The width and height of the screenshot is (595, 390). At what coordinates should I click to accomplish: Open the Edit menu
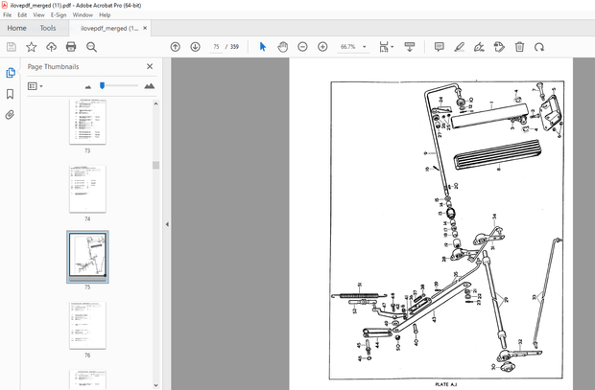coord(22,14)
